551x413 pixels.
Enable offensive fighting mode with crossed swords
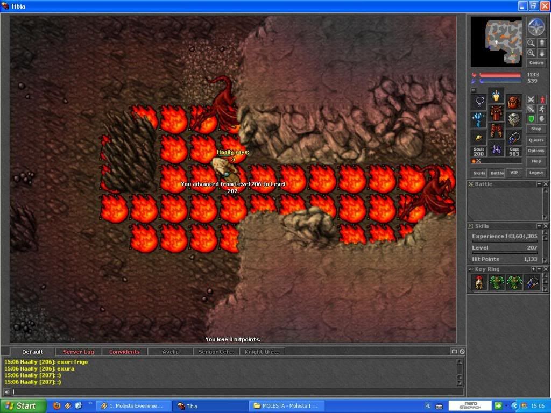click(x=531, y=99)
